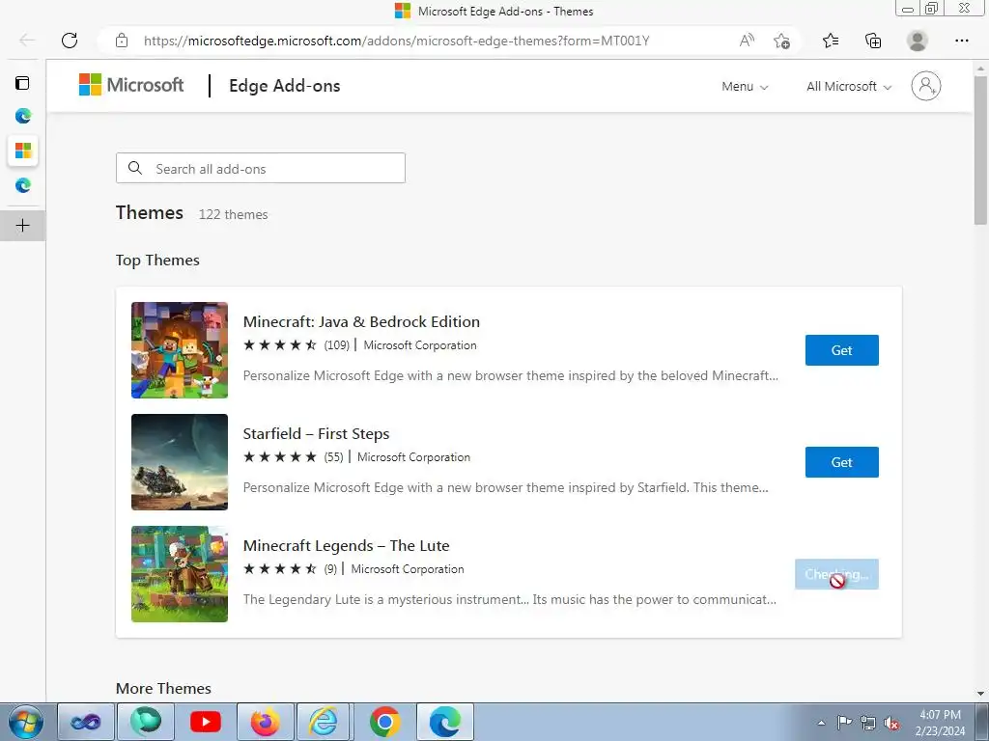Show hidden tray icons arrow

tap(821, 723)
